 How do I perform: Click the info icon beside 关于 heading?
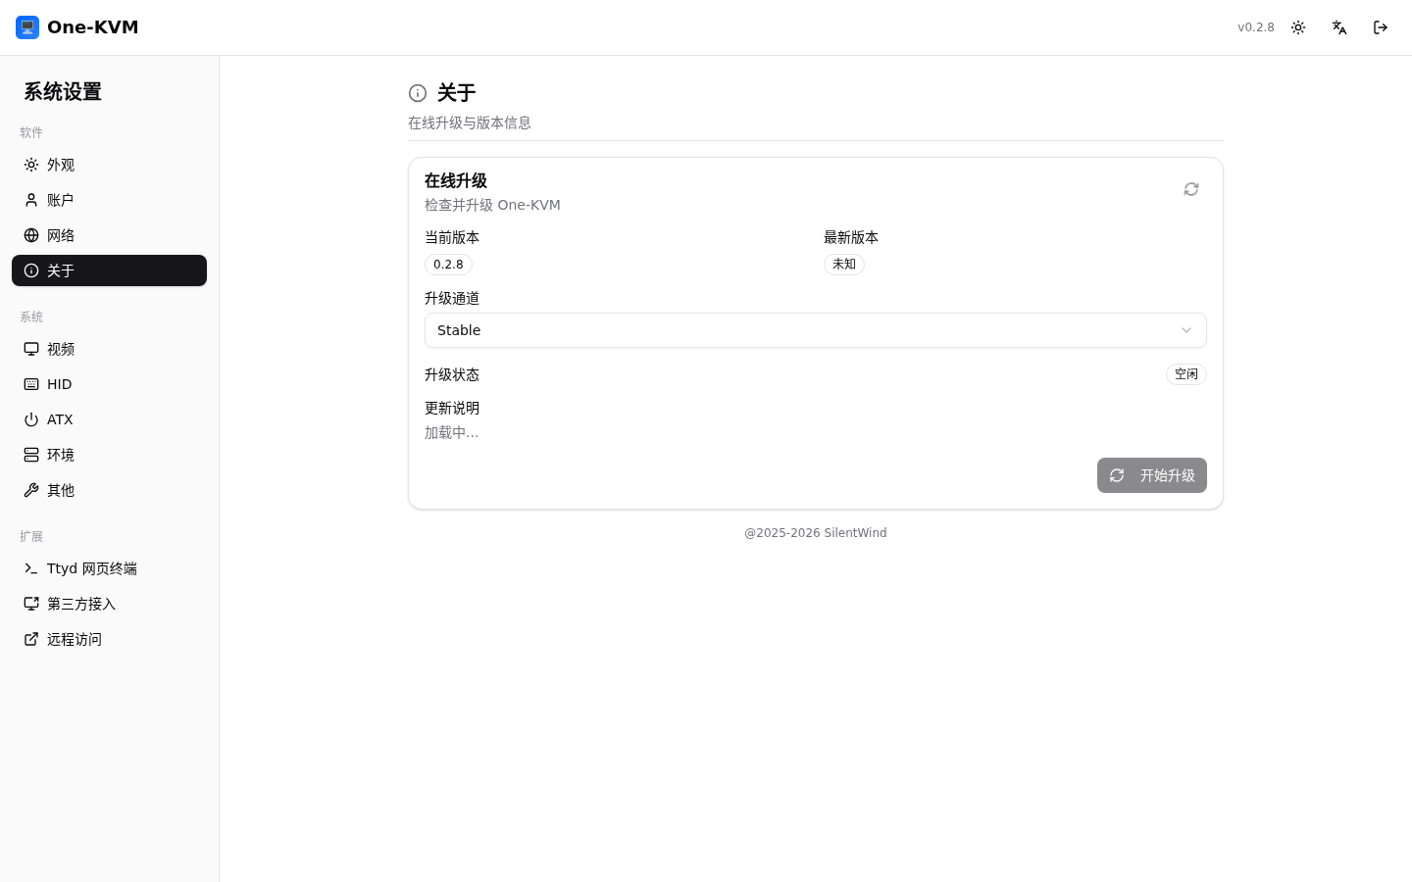418,93
